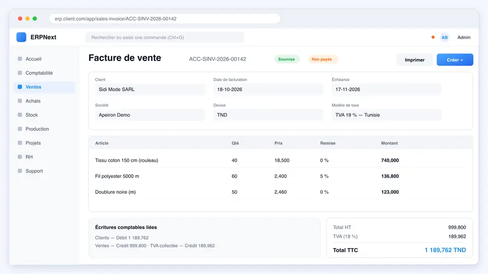488x274 pixels.
Task: Click the Stock sidebar square icon
Action: [20, 115]
